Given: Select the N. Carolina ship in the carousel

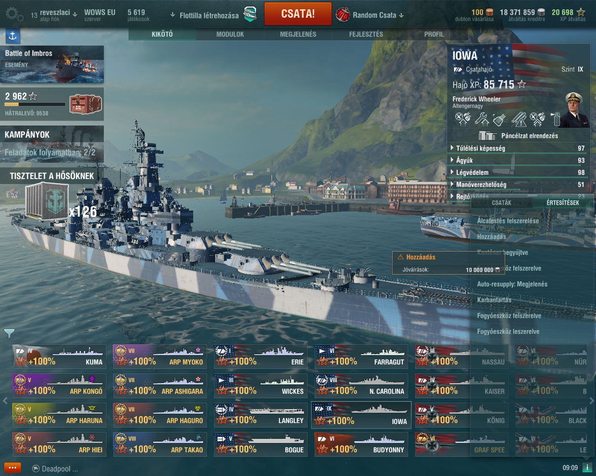Looking at the screenshot, I should pos(361,385).
